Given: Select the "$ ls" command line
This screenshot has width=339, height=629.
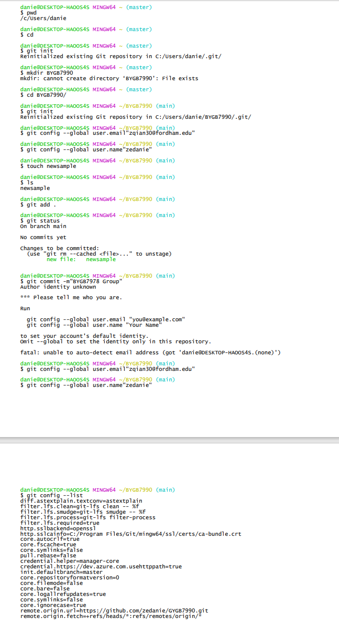Looking at the screenshot, I should (x=27, y=182).
